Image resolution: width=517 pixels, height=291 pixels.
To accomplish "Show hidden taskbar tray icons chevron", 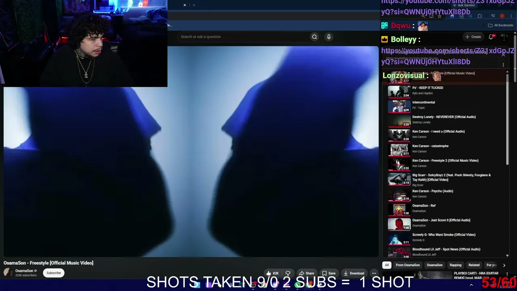I will tap(471, 285).
